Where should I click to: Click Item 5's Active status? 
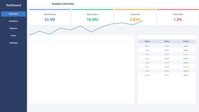tap(186, 63)
